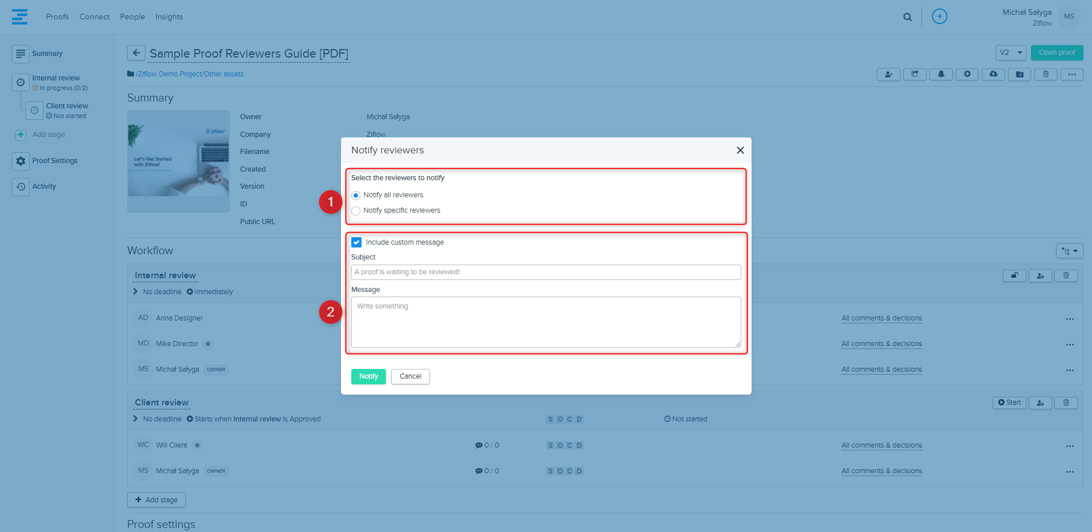Select Notify all reviewers radio option
Viewport: 1092px width, 532px height.
click(x=356, y=196)
